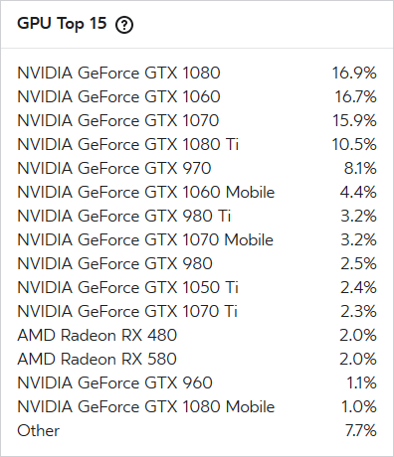
Task: Click the NVIDIA GeForce GTX 1070 Ti entry
Action: click(x=197, y=311)
